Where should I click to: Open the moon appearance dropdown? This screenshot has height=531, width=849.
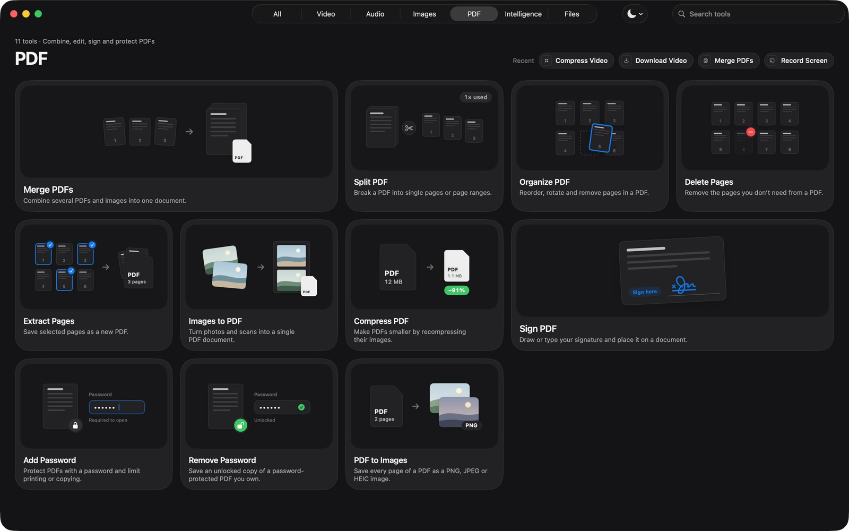[635, 14]
